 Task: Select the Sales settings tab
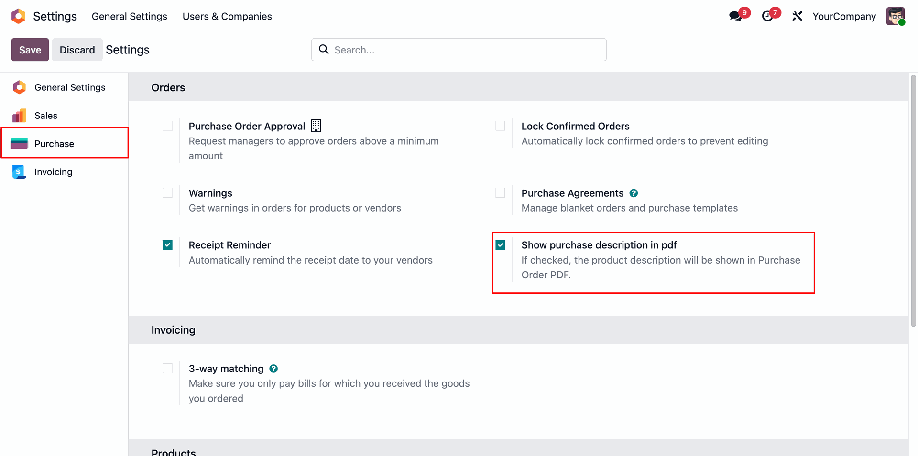[x=46, y=116]
